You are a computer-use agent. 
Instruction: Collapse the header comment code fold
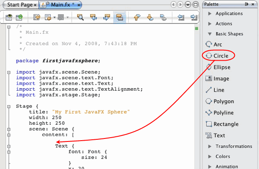(x=9, y=27)
